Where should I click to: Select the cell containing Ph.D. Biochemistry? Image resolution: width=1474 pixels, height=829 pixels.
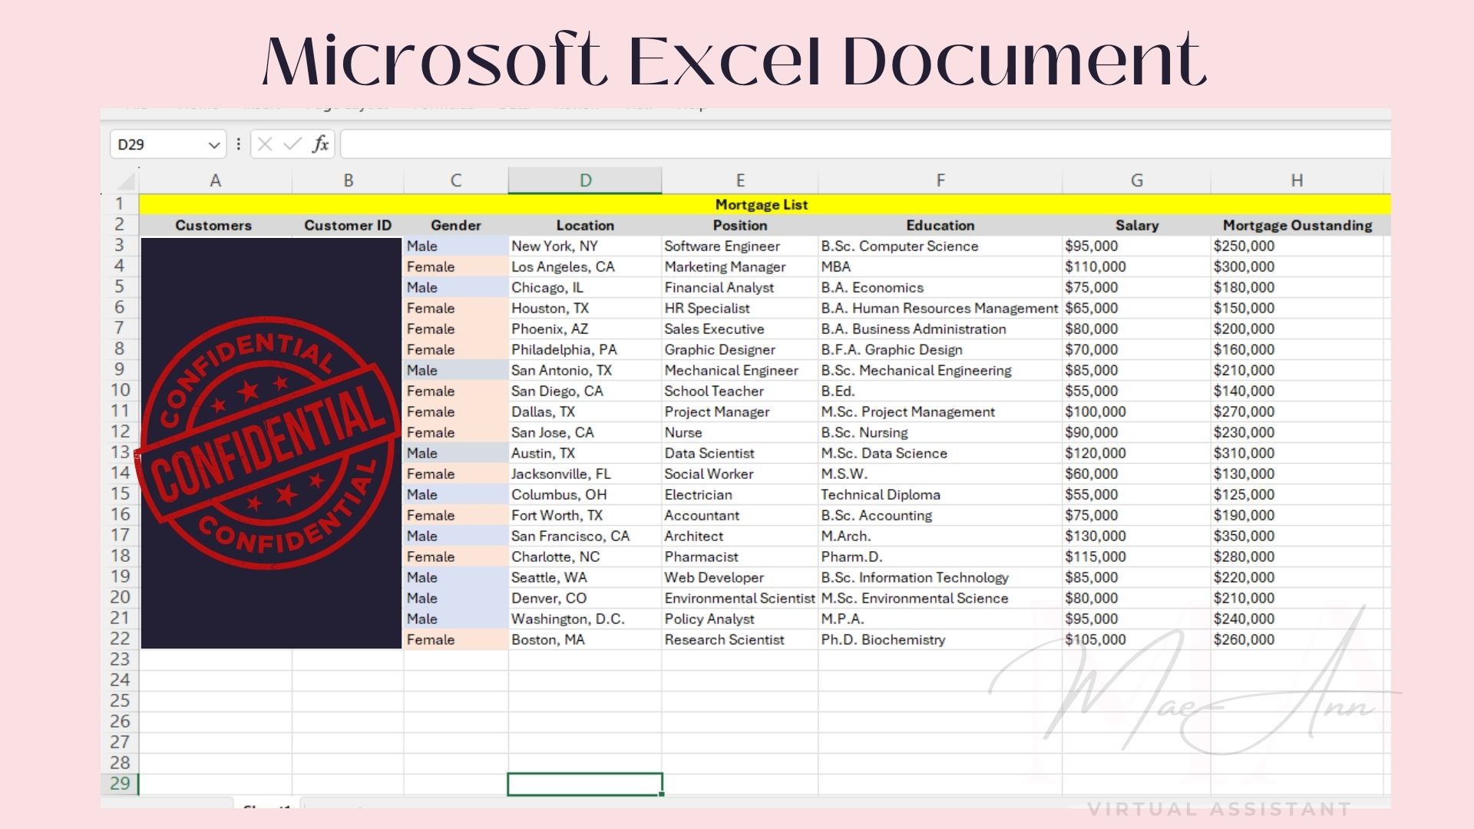coord(883,639)
